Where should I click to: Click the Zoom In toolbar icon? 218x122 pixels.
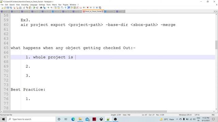coord(48,7)
